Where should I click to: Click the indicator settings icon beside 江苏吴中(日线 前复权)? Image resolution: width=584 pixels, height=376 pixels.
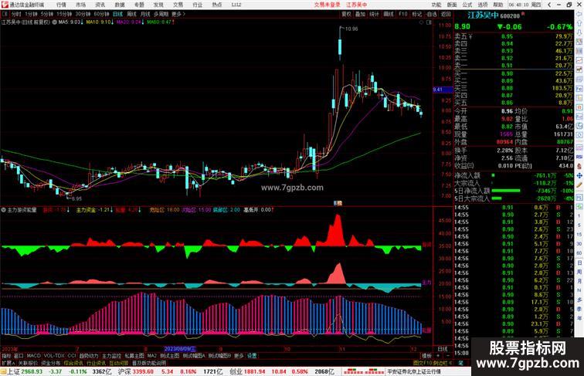coord(54,22)
